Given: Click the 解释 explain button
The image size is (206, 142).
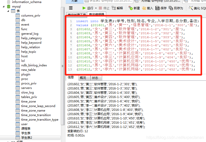Looking at the screenshot, I should [117, 8].
